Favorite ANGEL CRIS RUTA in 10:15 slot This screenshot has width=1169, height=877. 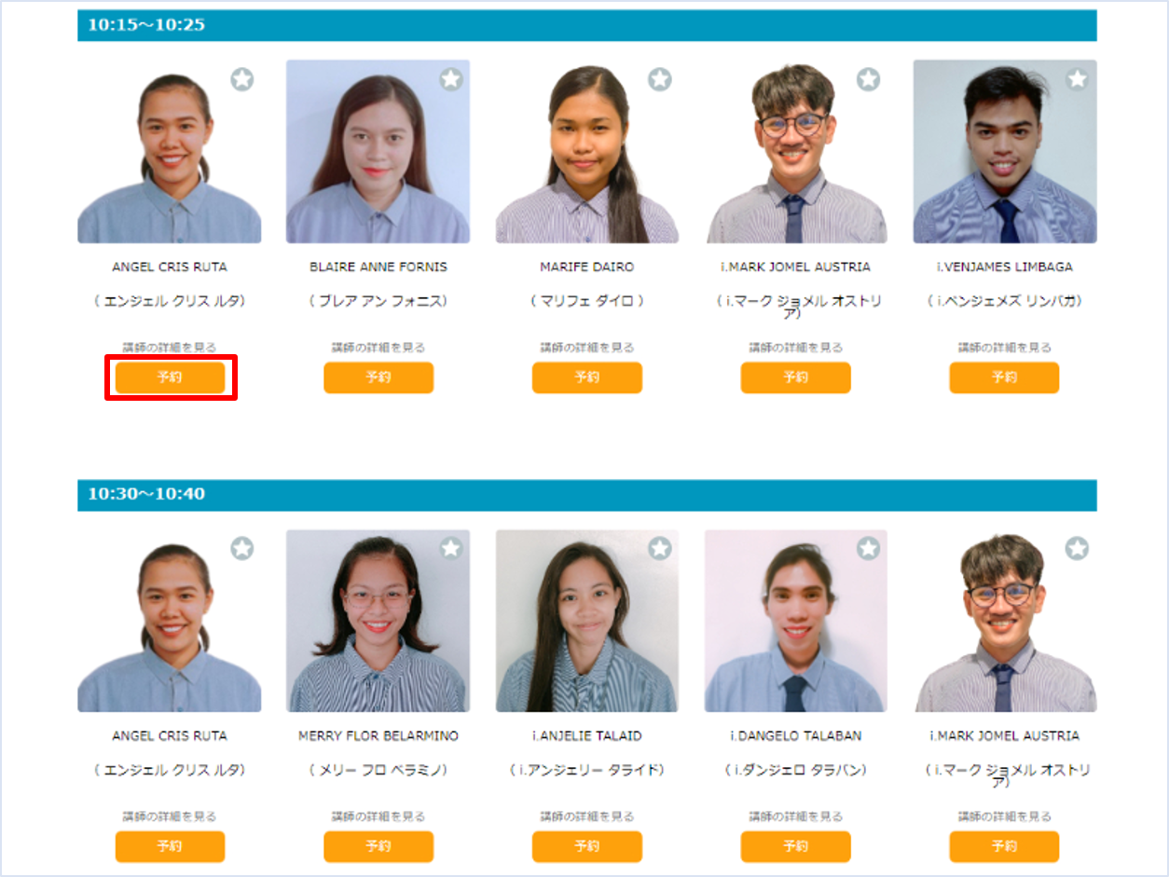tap(242, 79)
